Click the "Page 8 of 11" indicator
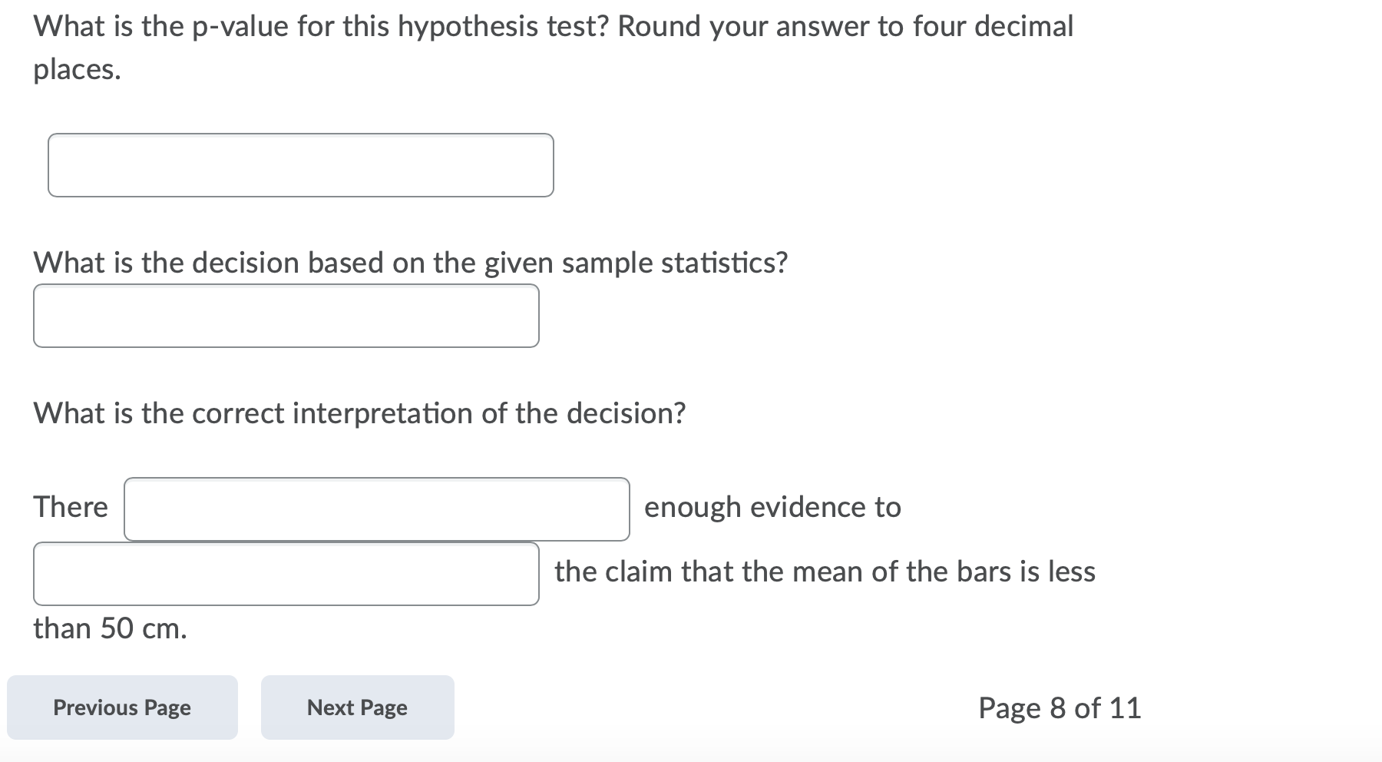 click(x=1060, y=707)
